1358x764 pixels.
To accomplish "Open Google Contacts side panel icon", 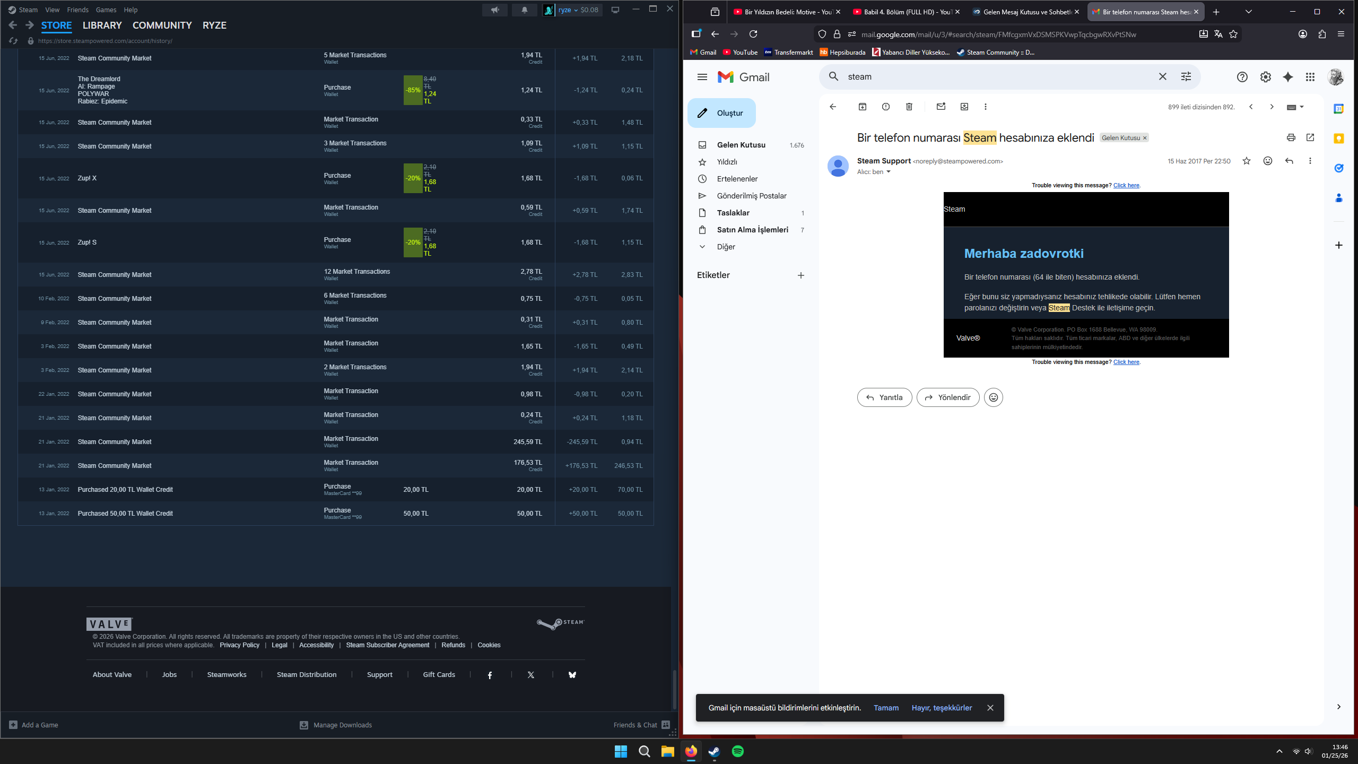I will pyautogui.click(x=1339, y=198).
